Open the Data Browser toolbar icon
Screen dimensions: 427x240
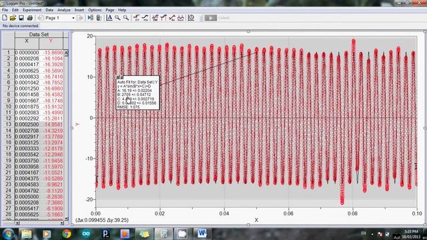coord(91,18)
